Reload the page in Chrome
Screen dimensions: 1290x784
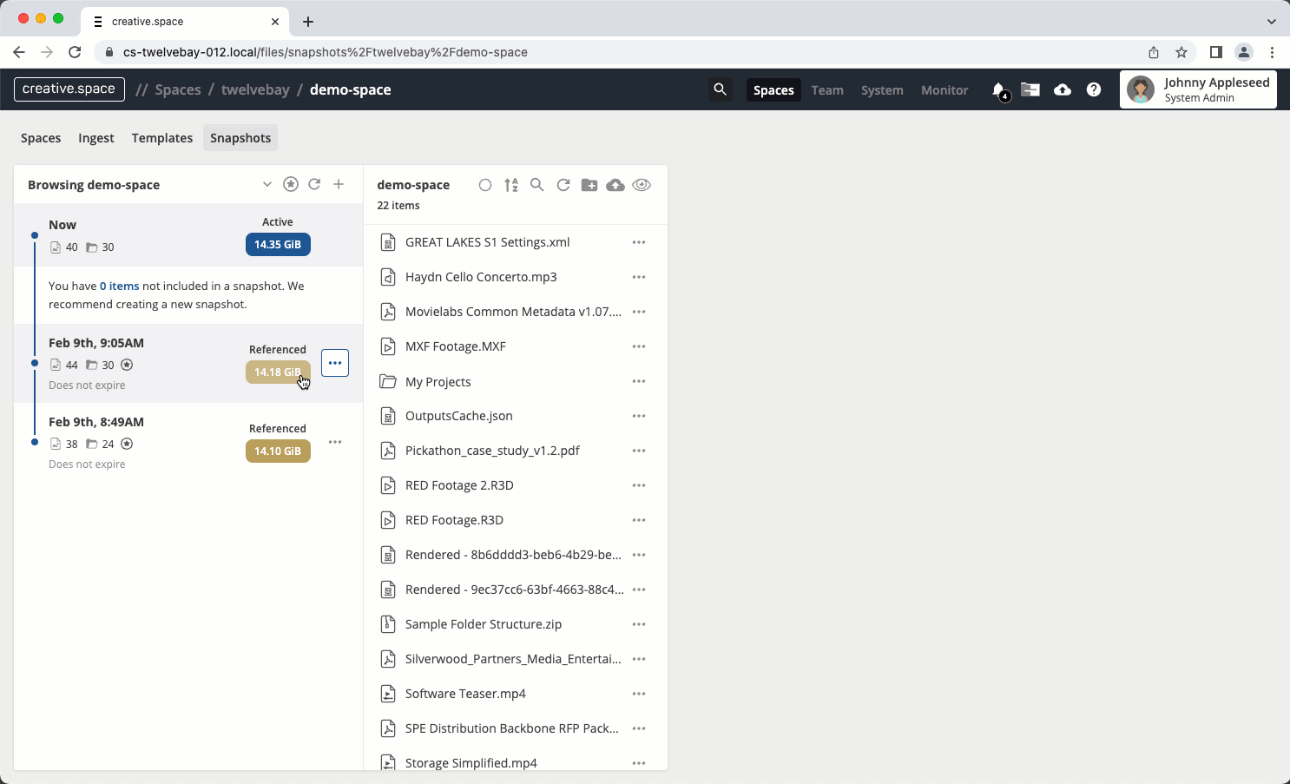75,52
